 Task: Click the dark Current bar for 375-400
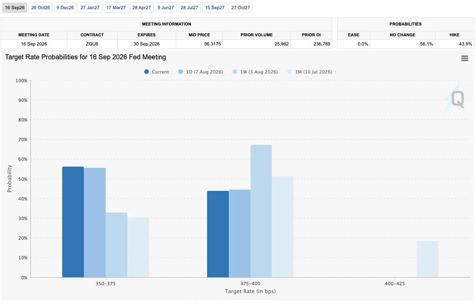point(218,234)
